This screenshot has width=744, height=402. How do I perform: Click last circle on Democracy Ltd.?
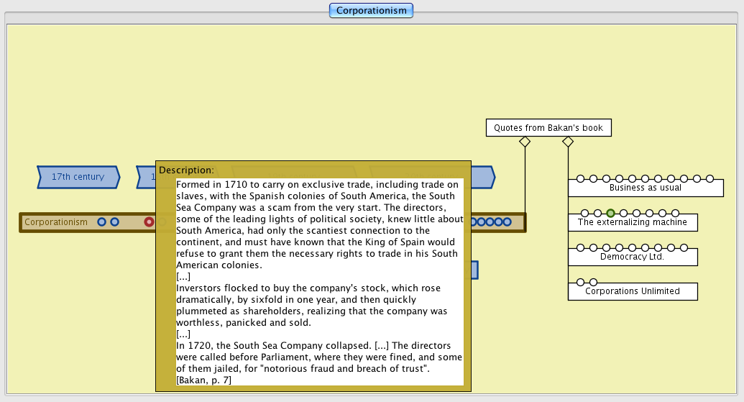684,247
